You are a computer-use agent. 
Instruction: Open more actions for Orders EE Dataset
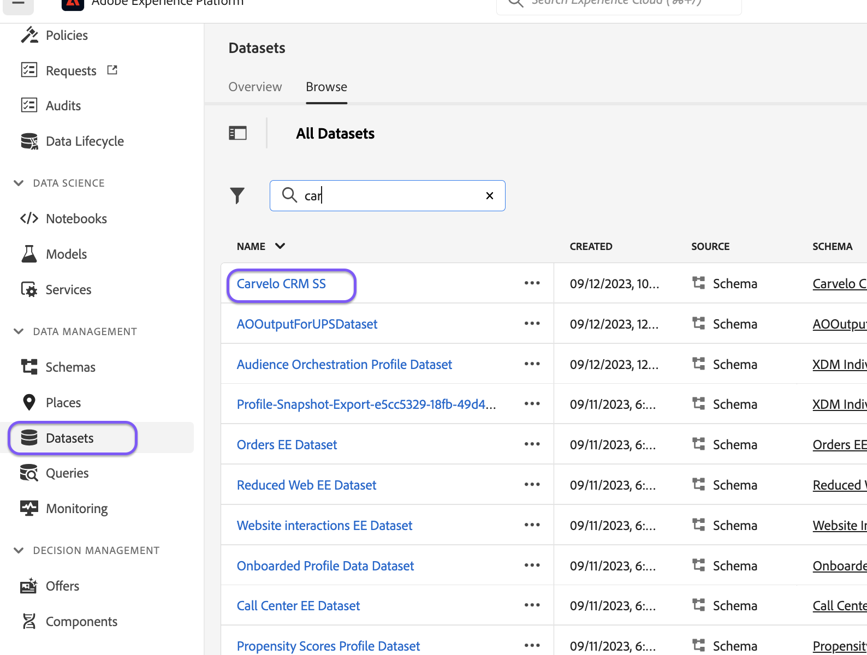coord(532,444)
